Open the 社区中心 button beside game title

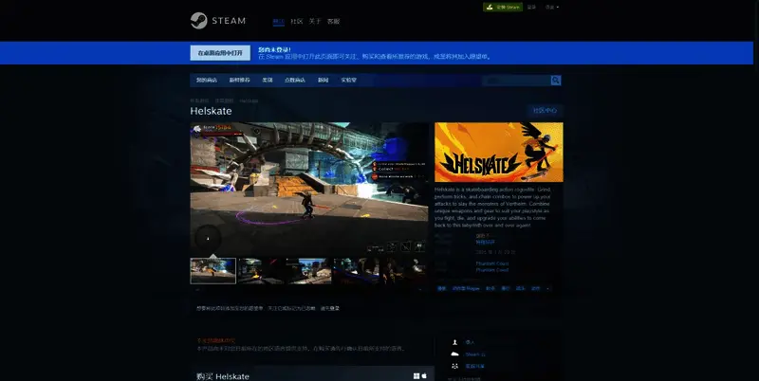click(x=545, y=111)
